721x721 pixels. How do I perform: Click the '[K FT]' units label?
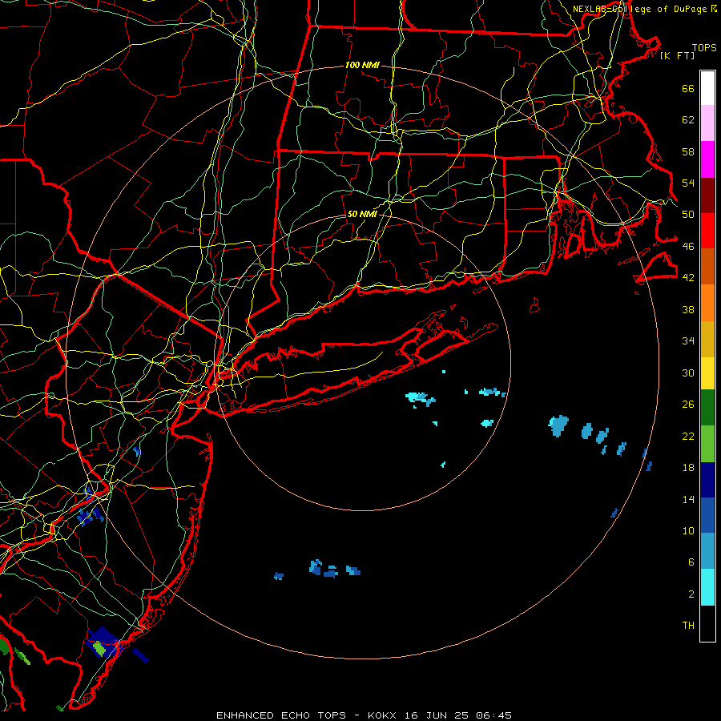click(x=677, y=56)
